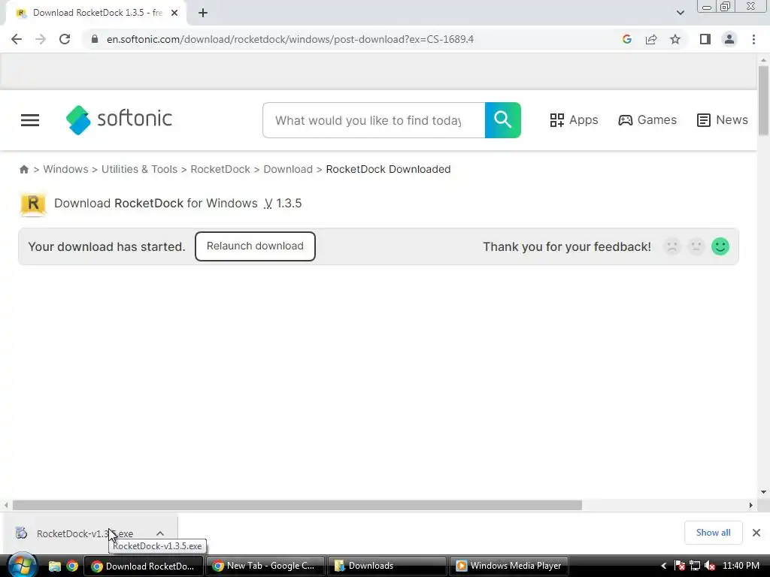
Task: Open the Chrome profile avatar
Action: (729, 39)
